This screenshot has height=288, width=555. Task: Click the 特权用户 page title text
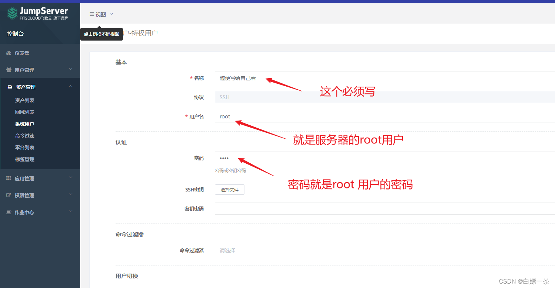point(145,33)
